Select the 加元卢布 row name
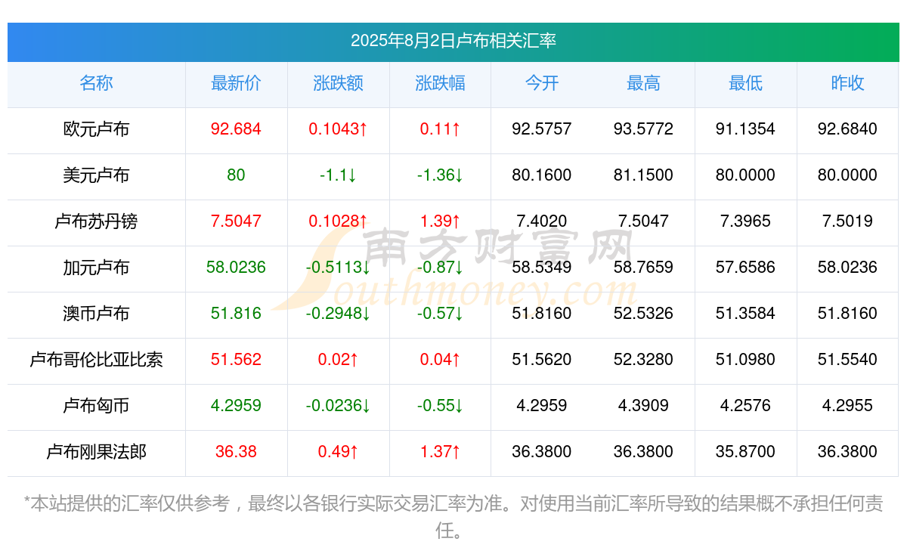The width and height of the screenshot is (907, 554). tap(97, 268)
